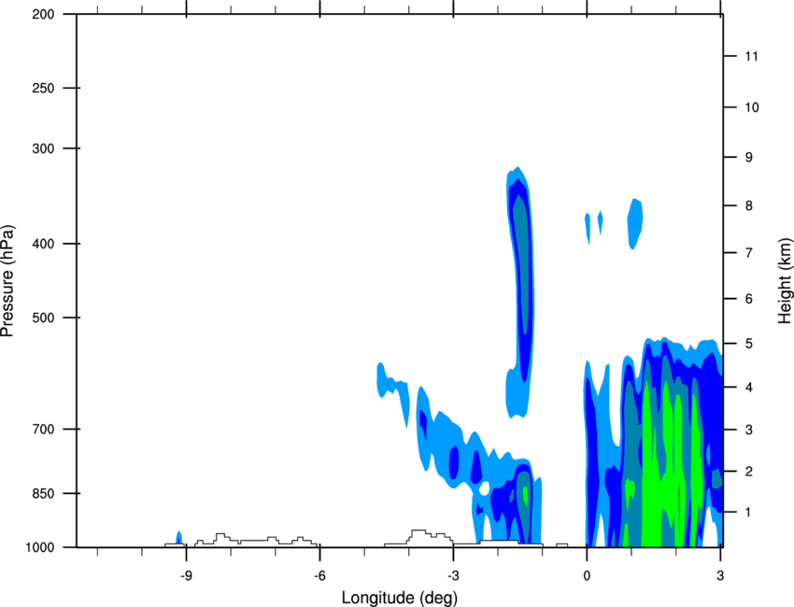Select the 300 pressure tick label
The height and width of the screenshot is (607, 794).
pos(43,148)
